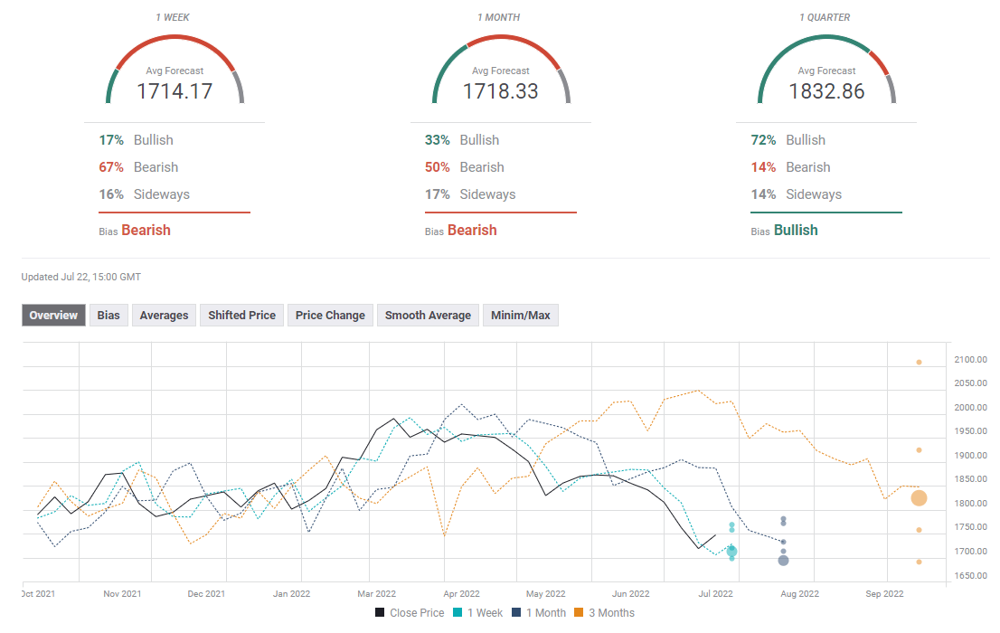
Task: Switch to the Bias tab
Action: 108,316
